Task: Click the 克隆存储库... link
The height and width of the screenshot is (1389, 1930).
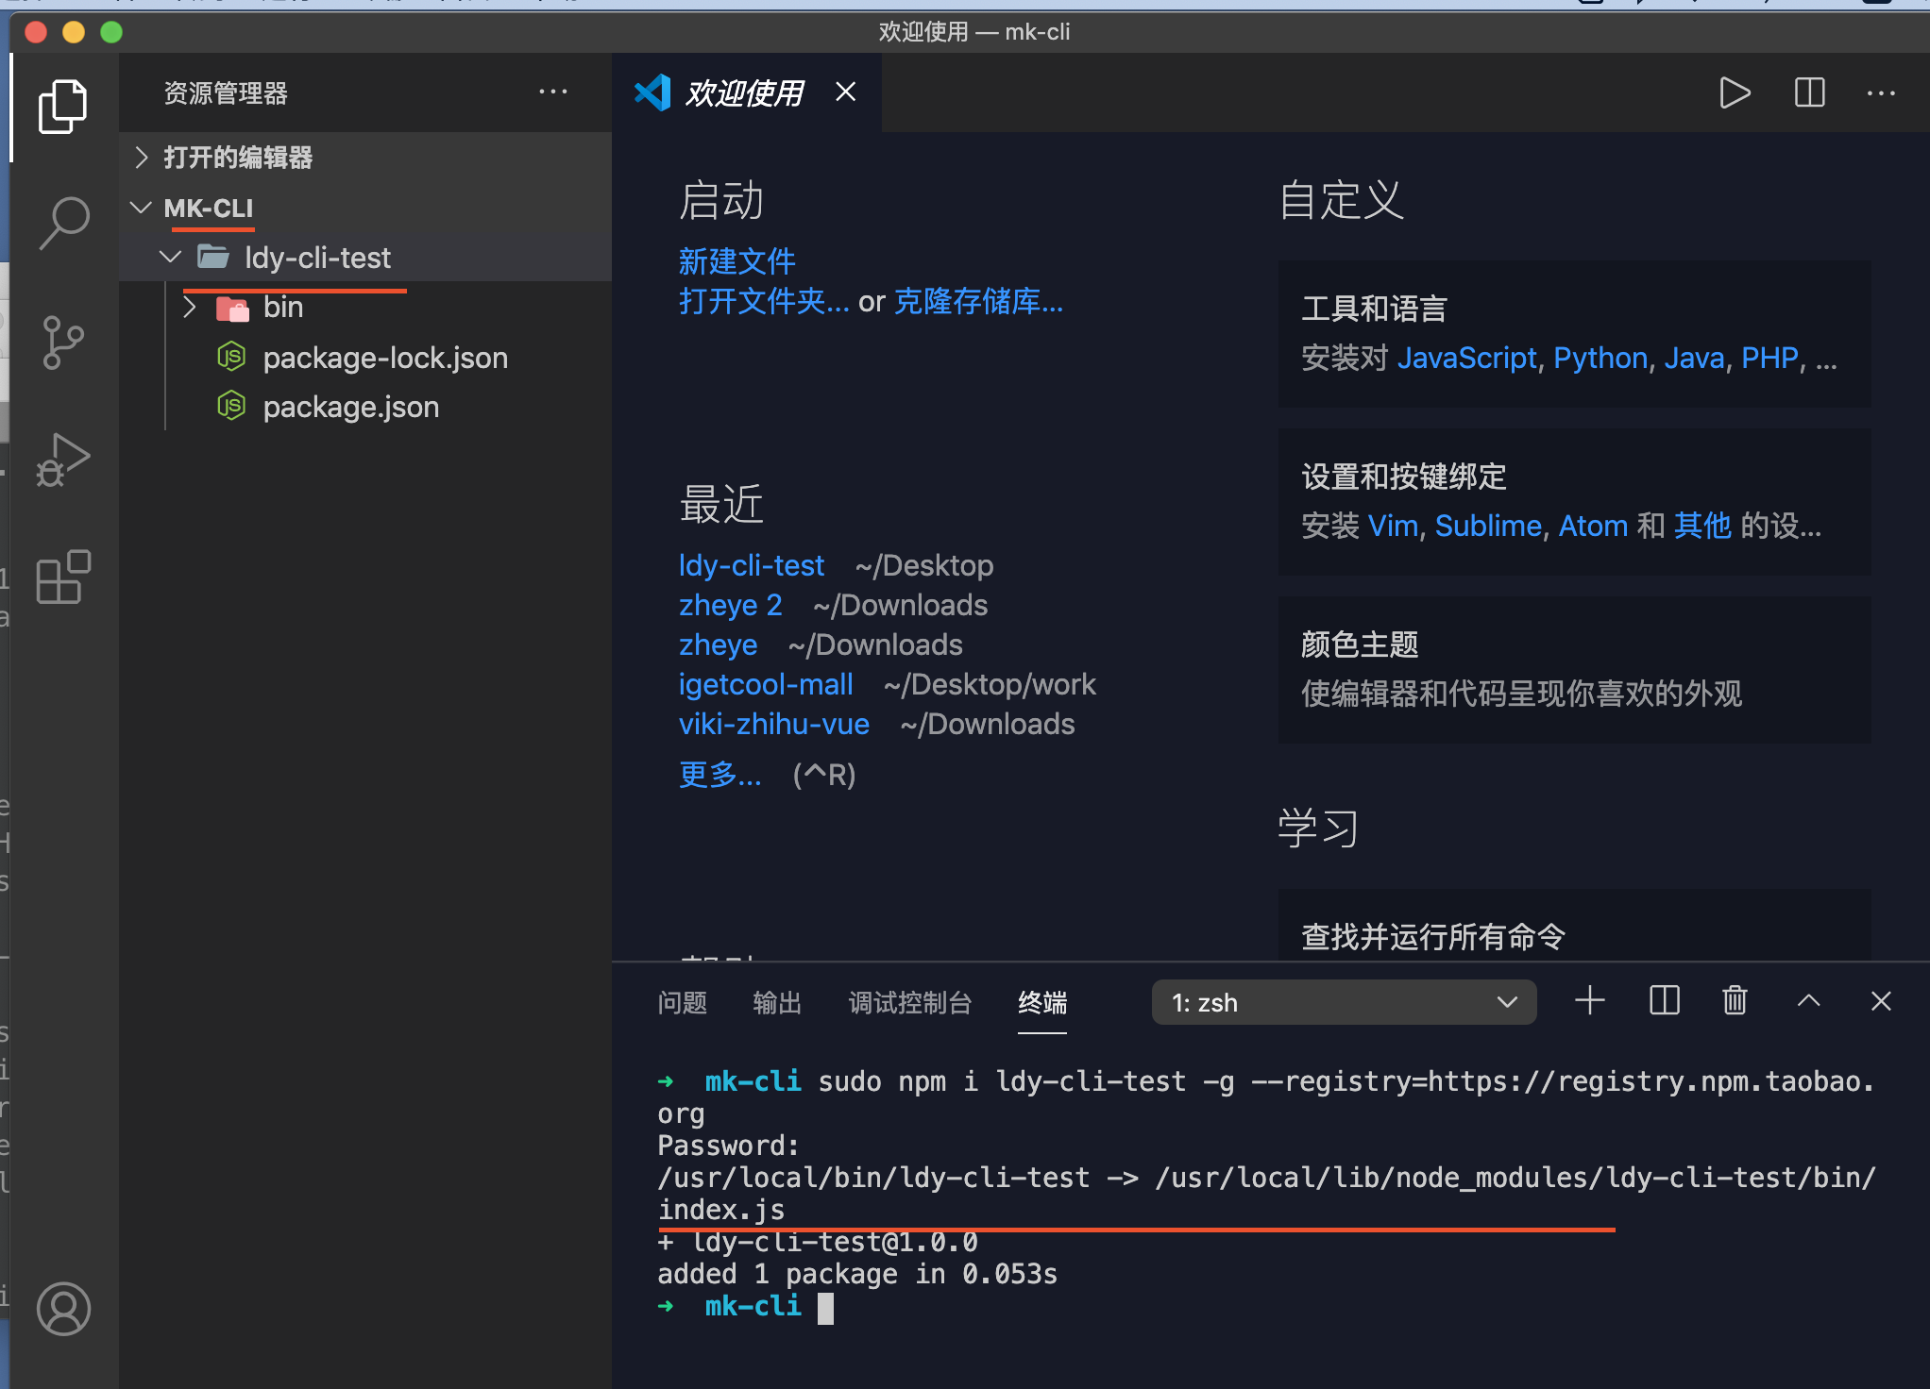Action: click(978, 302)
